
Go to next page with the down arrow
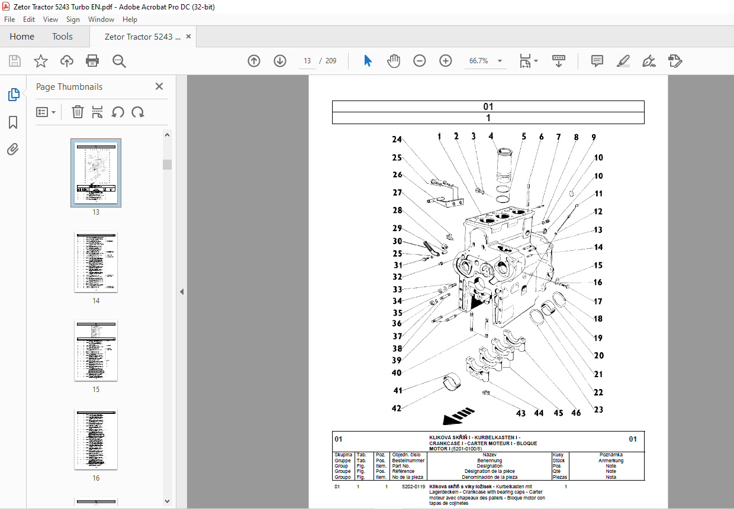pos(280,61)
